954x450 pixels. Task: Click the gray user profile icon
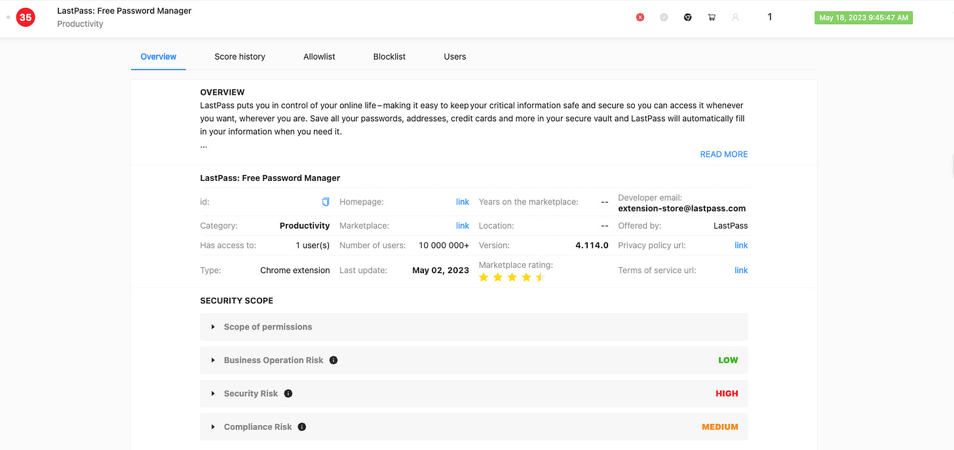coord(735,18)
